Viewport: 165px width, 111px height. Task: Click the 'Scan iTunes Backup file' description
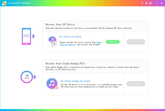pyautogui.click(x=92, y=68)
